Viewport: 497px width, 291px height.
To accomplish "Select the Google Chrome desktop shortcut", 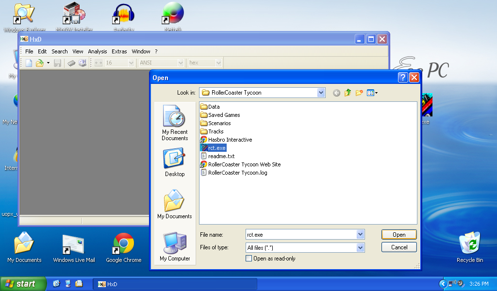I will 124,248.
